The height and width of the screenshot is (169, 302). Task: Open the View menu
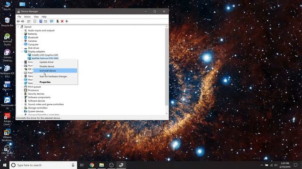[x=36, y=17]
